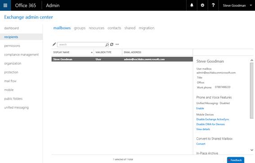Click the Office 365 header link
This screenshot has width=255, height=163.
(25, 5)
